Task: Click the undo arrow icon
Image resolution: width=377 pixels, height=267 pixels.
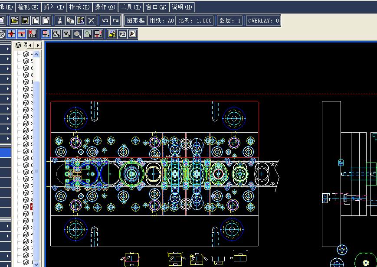Action: click(105, 21)
